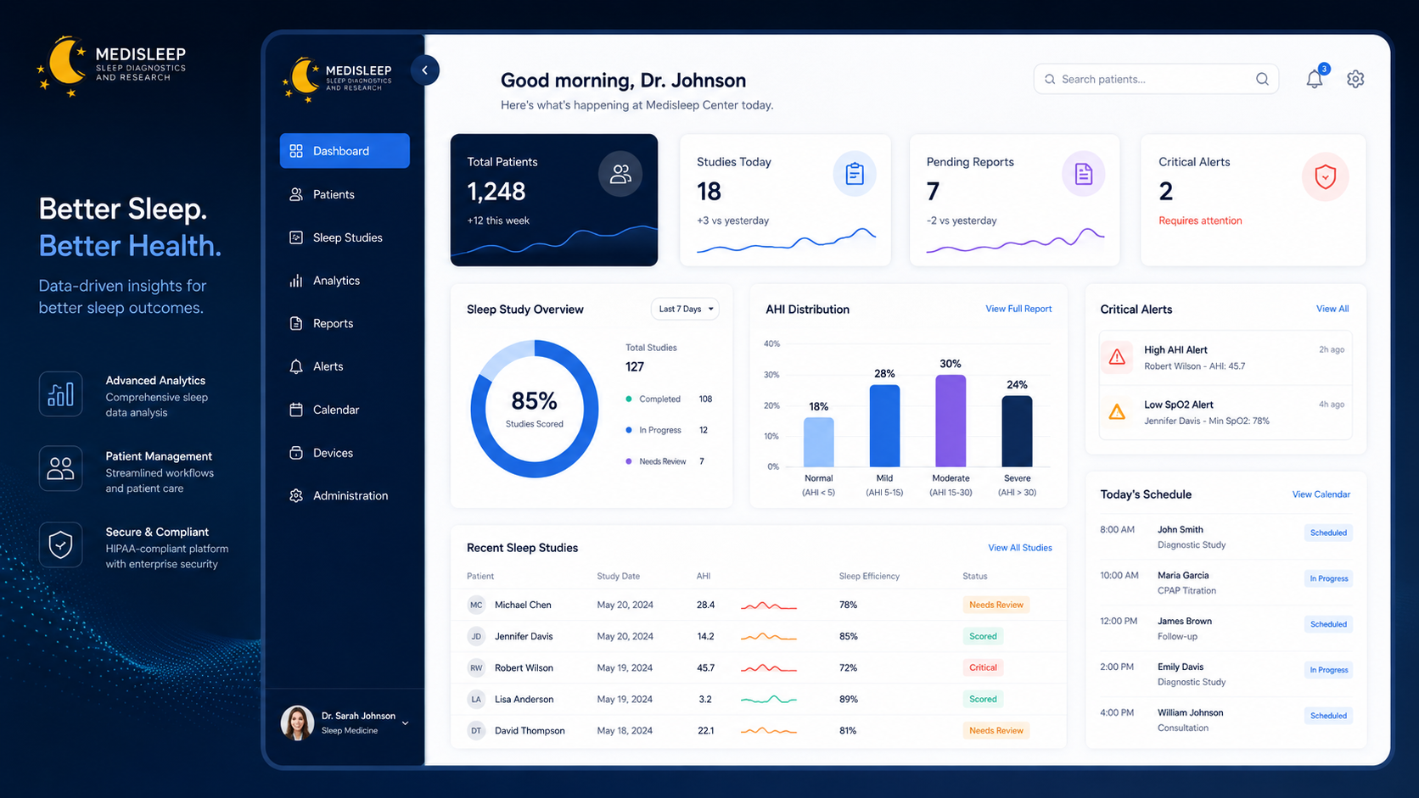Click the Patient Management people icon
Viewport: 1419px width, 798px height.
pos(60,468)
